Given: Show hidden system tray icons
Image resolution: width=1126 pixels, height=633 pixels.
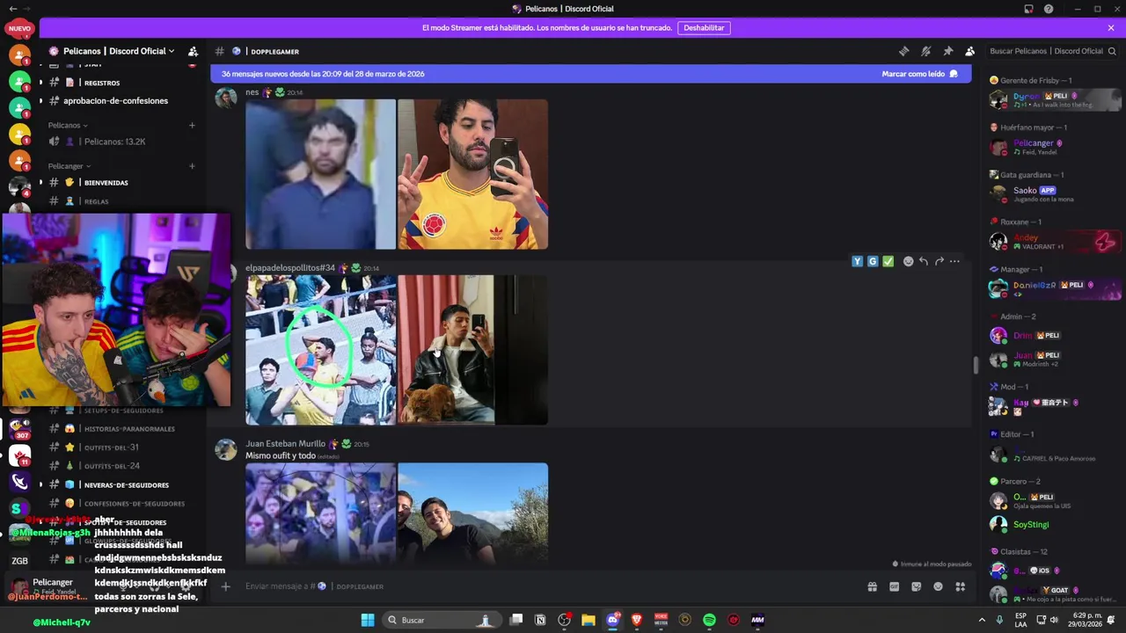Looking at the screenshot, I should pos(982,620).
